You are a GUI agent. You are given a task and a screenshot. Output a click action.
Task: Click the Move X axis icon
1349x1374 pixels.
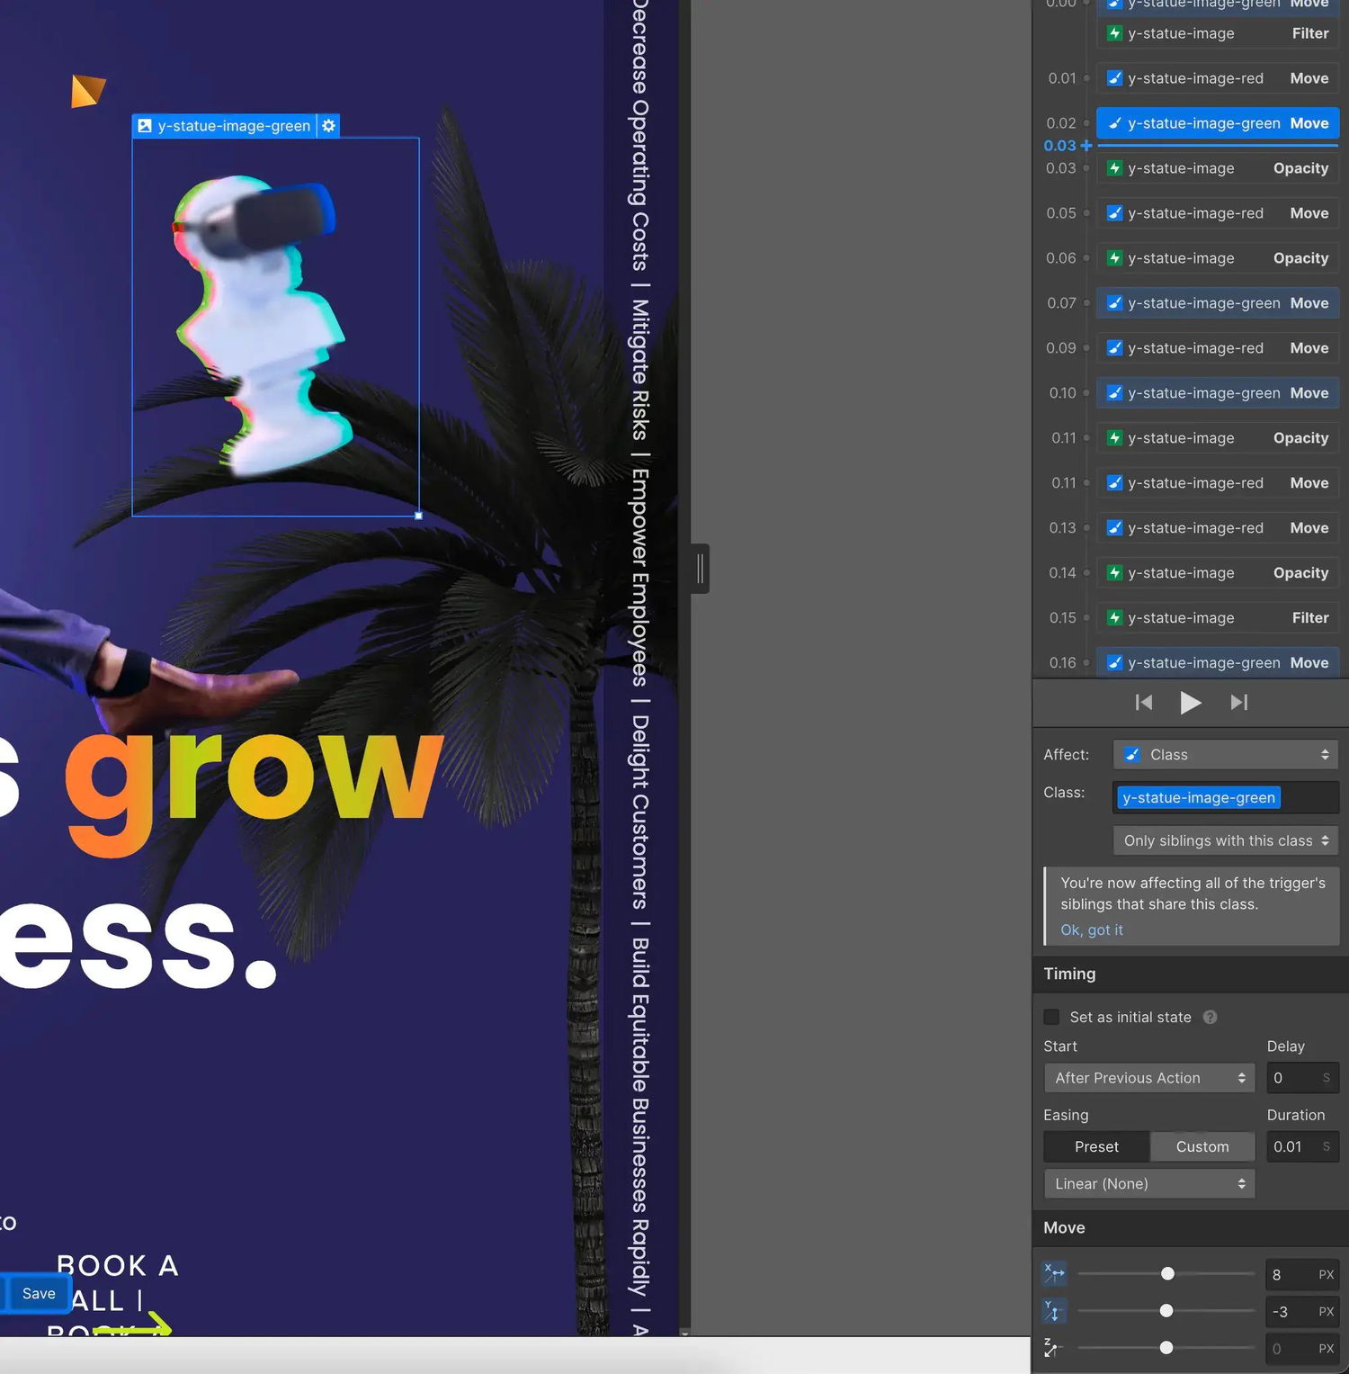tap(1054, 1273)
